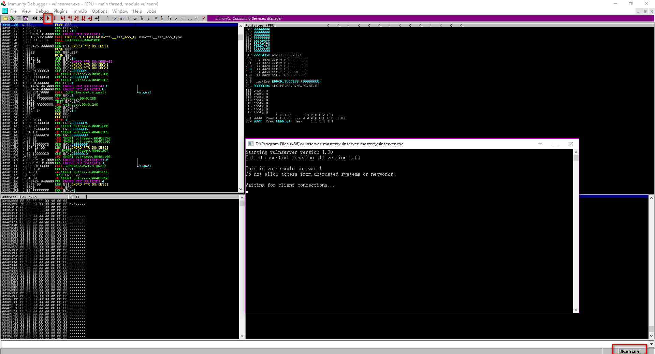Click the Go to address arrow icon
This screenshot has width=655, height=354.
click(x=97, y=18)
